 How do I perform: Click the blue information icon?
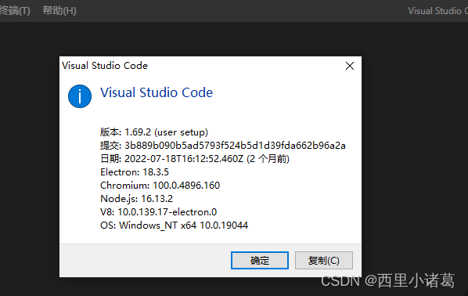pyautogui.click(x=80, y=96)
